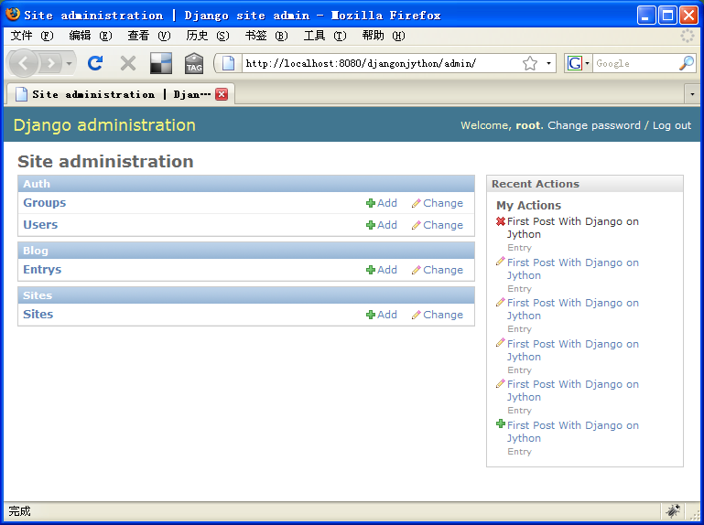Click the Blog section header

[x=246, y=251]
